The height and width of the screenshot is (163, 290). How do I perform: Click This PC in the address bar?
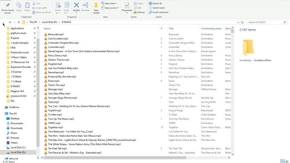(33, 22)
